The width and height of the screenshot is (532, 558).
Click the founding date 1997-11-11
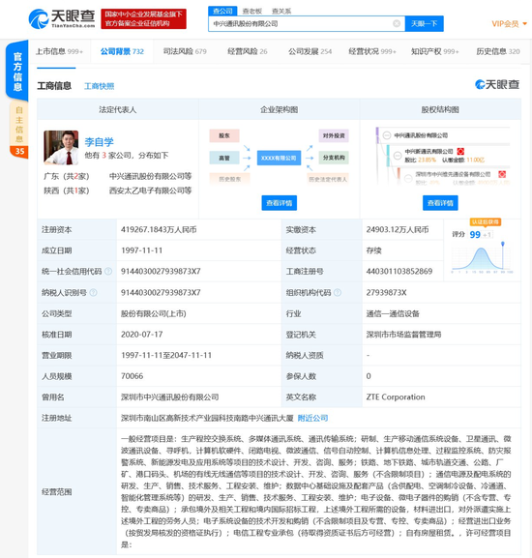141,250
